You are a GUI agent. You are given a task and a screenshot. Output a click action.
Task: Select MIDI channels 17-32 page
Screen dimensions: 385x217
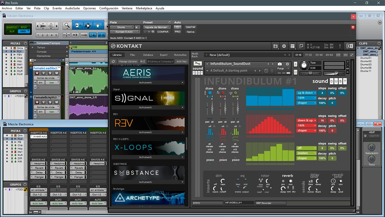(309, 55)
